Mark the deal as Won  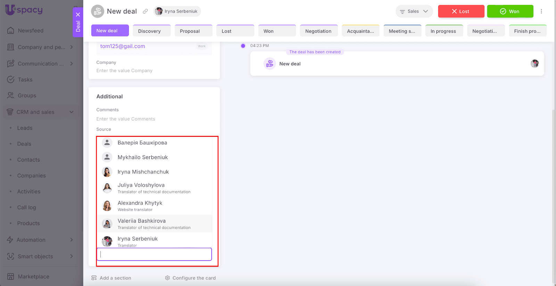click(510, 11)
